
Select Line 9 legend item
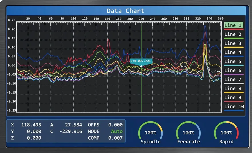(234, 98)
